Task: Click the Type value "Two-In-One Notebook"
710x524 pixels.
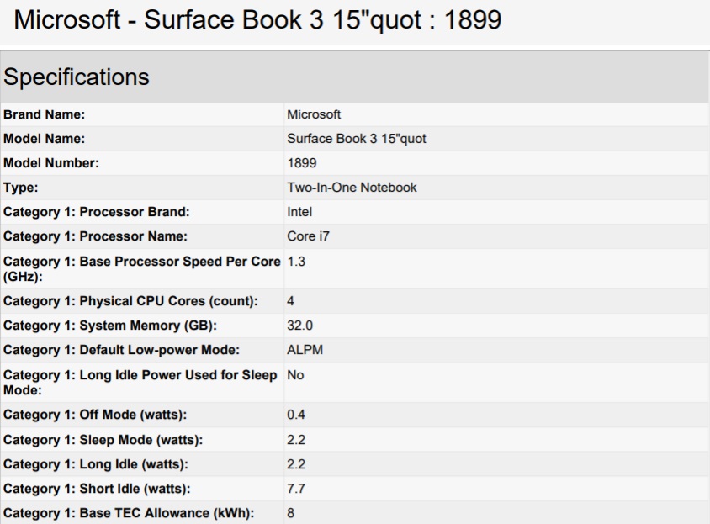Action: (352, 188)
